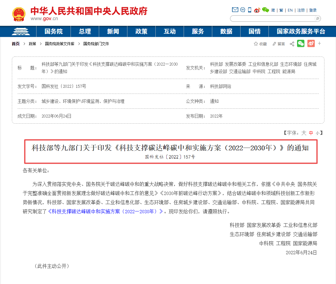Click the mail envelope icon in header
336x284 pixels.
[235, 10]
